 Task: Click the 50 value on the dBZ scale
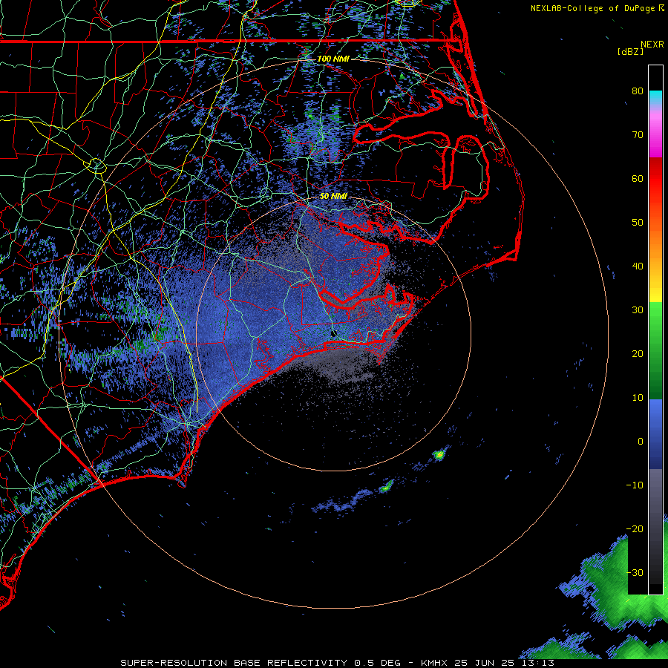click(x=638, y=223)
